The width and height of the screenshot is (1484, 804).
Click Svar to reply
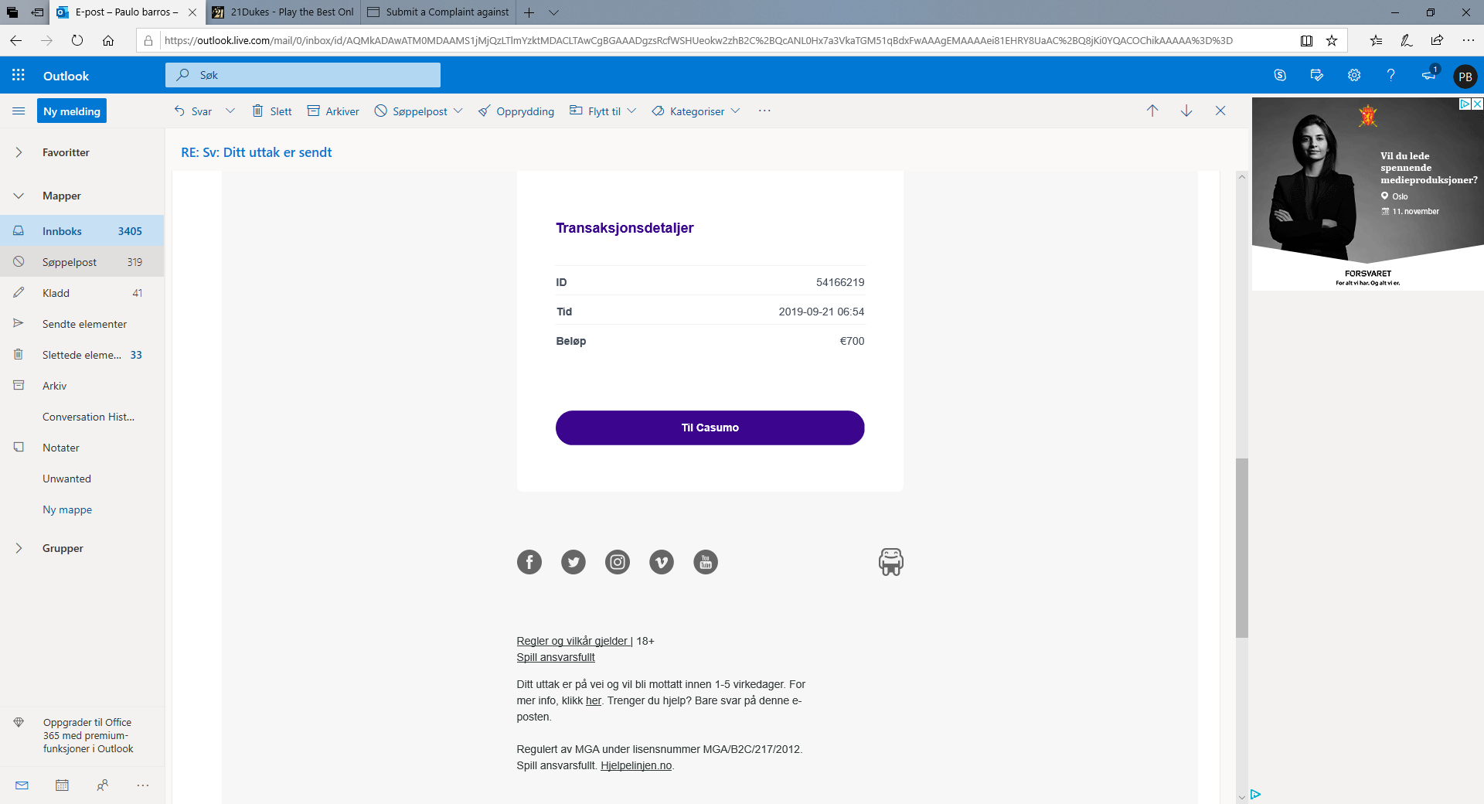click(x=193, y=111)
